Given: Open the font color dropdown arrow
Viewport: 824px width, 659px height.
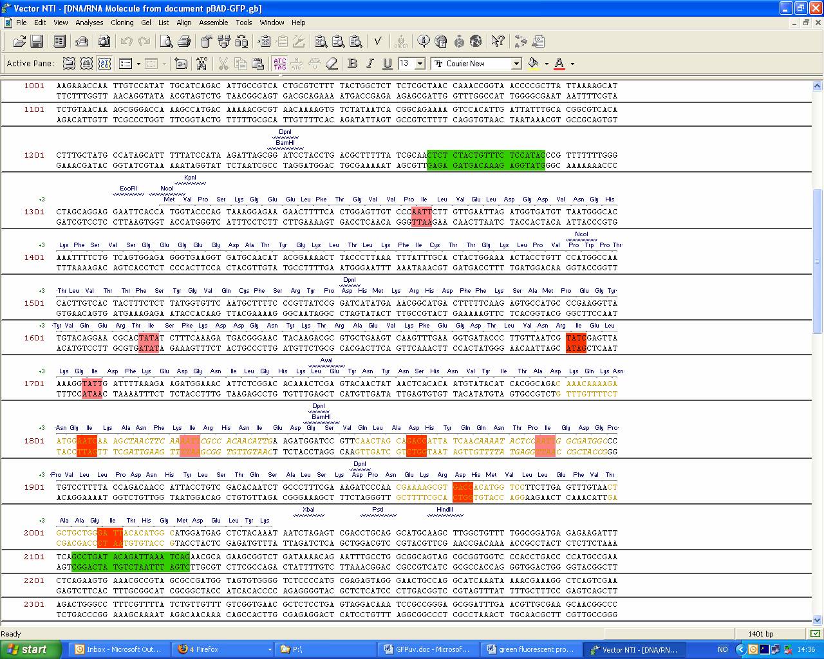Looking at the screenshot, I should (x=572, y=64).
